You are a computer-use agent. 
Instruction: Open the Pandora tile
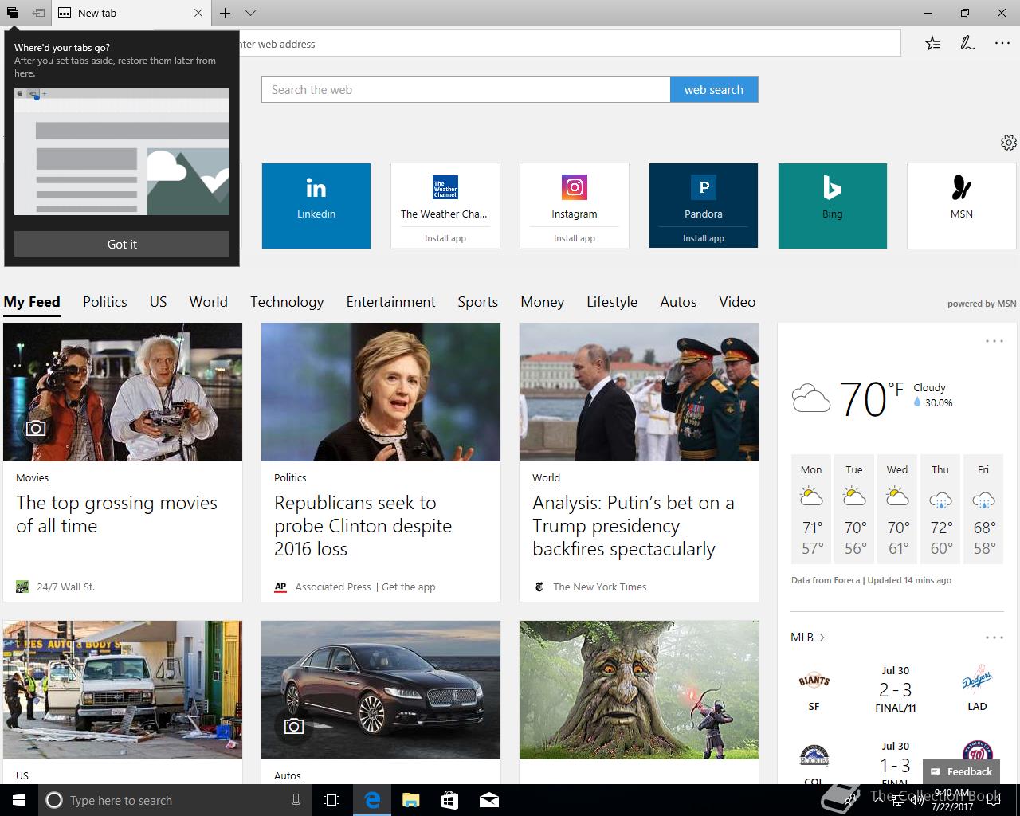click(x=704, y=195)
